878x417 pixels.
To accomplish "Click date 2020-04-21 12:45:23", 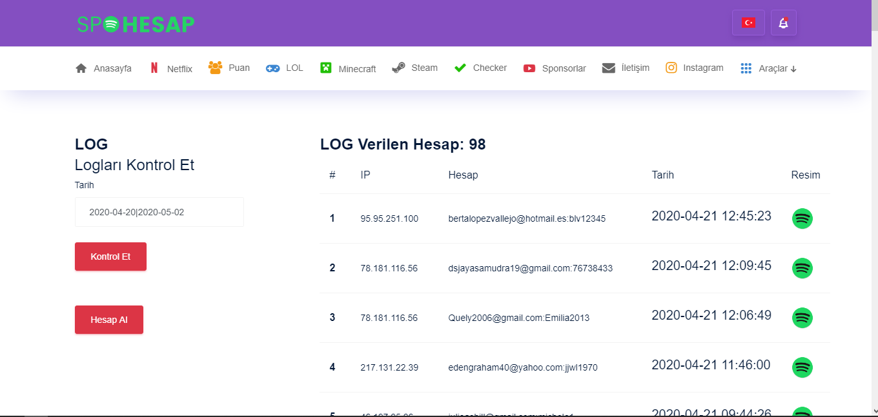I will point(711,216).
